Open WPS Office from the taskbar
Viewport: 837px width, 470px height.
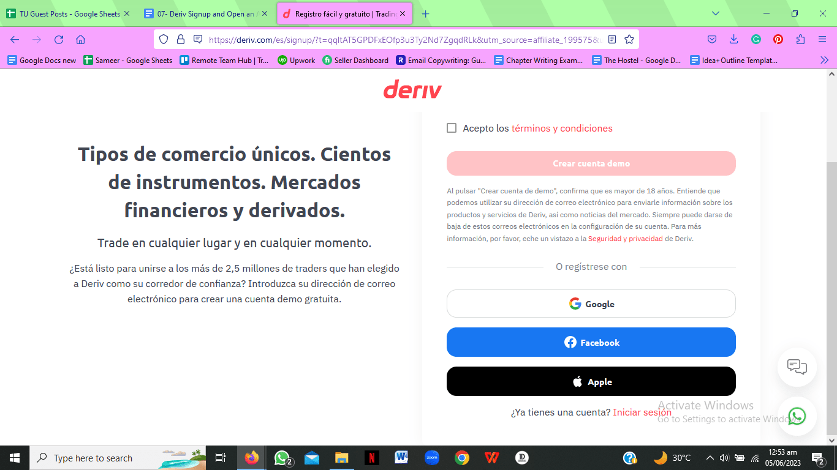[x=491, y=458]
